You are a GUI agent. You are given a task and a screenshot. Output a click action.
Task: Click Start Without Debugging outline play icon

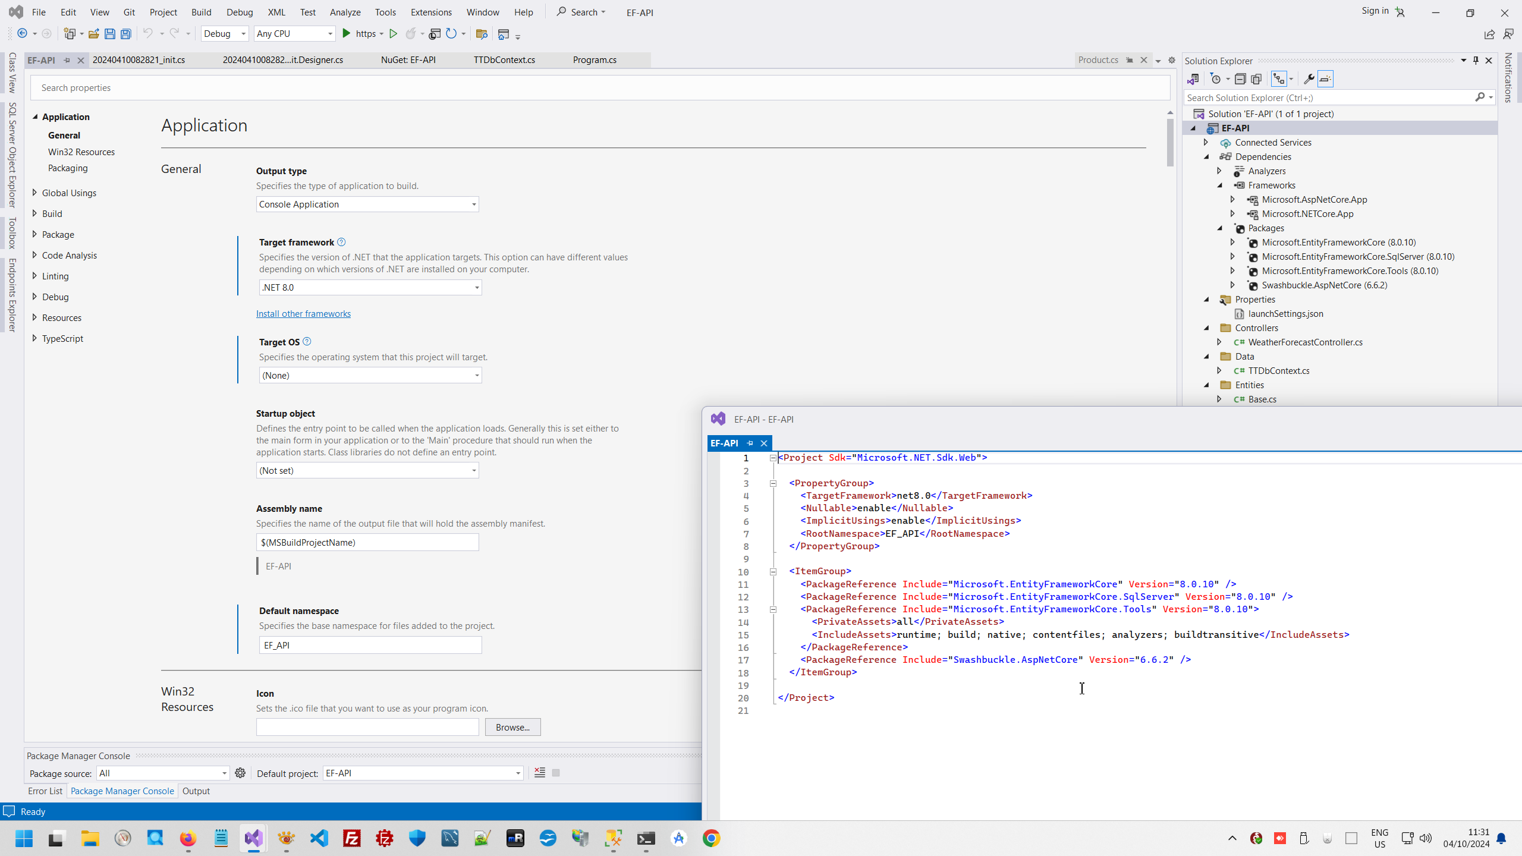393,34
